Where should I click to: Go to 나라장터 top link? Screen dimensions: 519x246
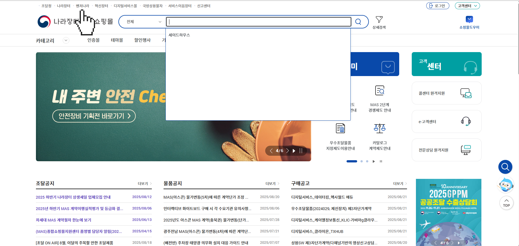64,6
